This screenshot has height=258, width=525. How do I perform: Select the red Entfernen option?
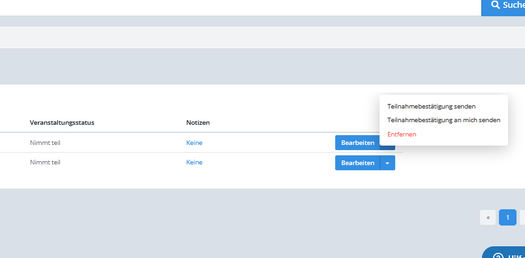[x=402, y=134]
